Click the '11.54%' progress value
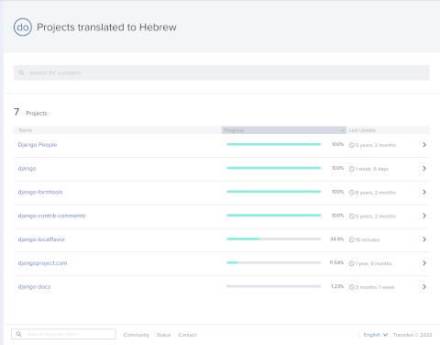 pos(336,262)
